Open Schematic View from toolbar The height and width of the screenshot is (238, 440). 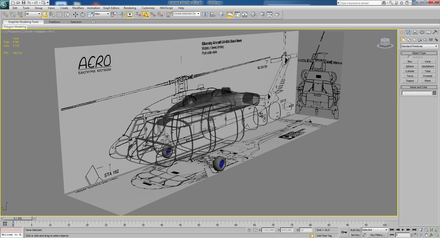coord(245,15)
